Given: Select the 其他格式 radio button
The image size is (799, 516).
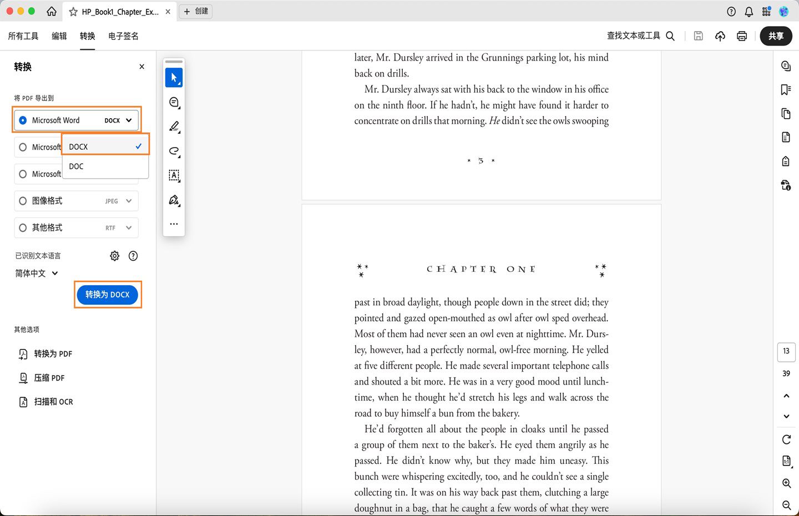Looking at the screenshot, I should coord(22,227).
